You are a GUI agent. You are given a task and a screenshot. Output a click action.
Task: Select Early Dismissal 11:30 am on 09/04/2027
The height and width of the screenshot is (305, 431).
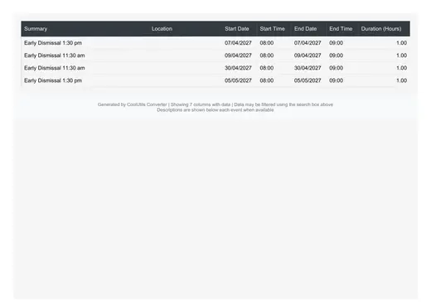(55, 56)
